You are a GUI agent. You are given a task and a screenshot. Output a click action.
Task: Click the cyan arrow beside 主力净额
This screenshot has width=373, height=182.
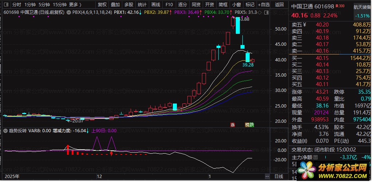click(326, 157)
